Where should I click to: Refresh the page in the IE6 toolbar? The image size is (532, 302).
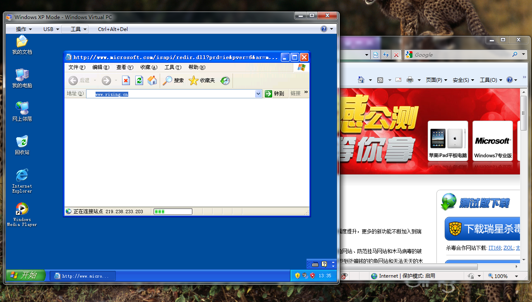pyautogui.click(x=139, y=81)
